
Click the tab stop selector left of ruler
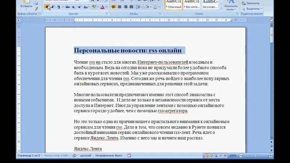(x=19, y=20)
